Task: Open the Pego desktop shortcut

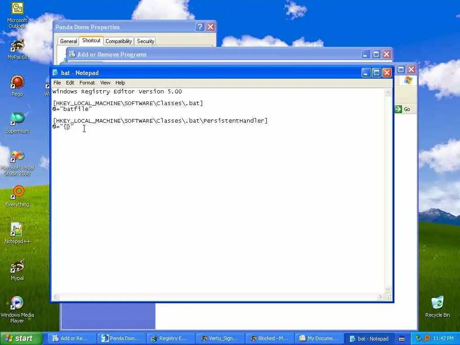Action: pyautogui.click(x=17, y=86)
